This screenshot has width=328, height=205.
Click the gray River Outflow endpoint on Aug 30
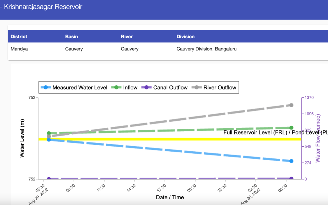coord(291,105)
